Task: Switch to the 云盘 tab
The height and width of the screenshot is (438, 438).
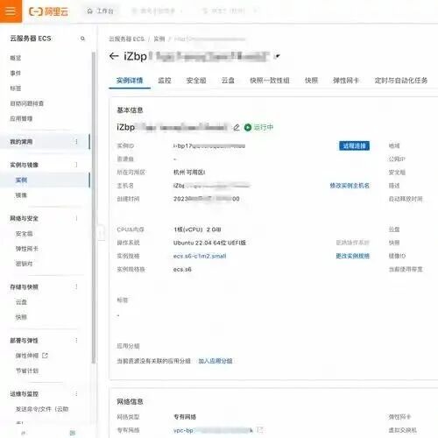Action: click(228, 81)
